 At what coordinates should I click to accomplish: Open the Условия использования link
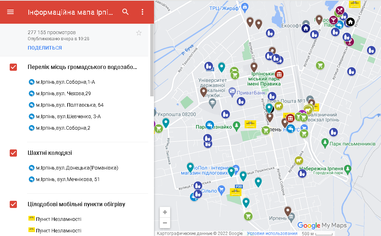click(x=272, y=233)
